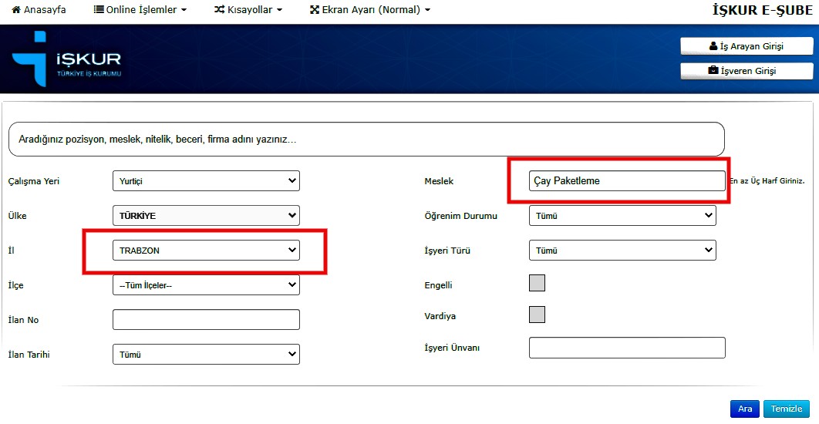Open the Çalışma Yeri dropdown
Screen dimensions: 819x424
207,180
